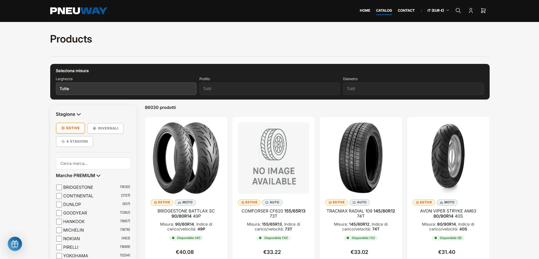Select the 4 STAGIONI season filter

tap(74, 141)
